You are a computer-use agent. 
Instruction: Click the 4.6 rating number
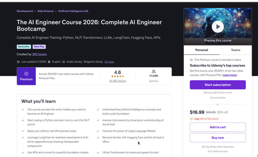(117, 72)
